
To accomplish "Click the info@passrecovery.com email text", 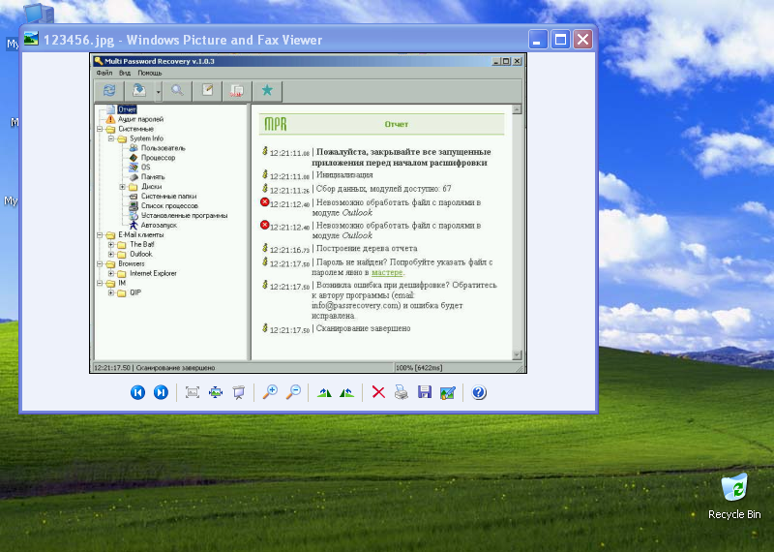I will tap(356, 305).
